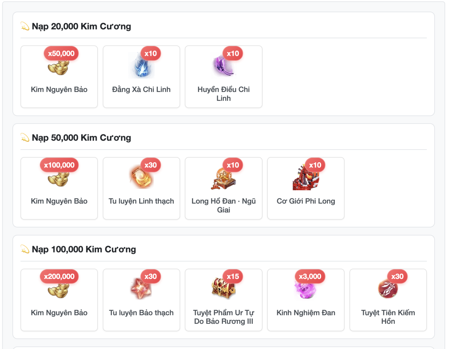Select the Cơ Giới Phi Long red dragon icon
Screen dimensions: 449x349
[306, 177]
